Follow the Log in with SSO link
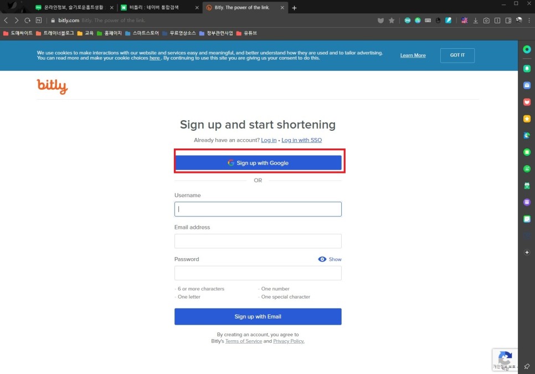The image size is (535, 374). pos(302,140)
